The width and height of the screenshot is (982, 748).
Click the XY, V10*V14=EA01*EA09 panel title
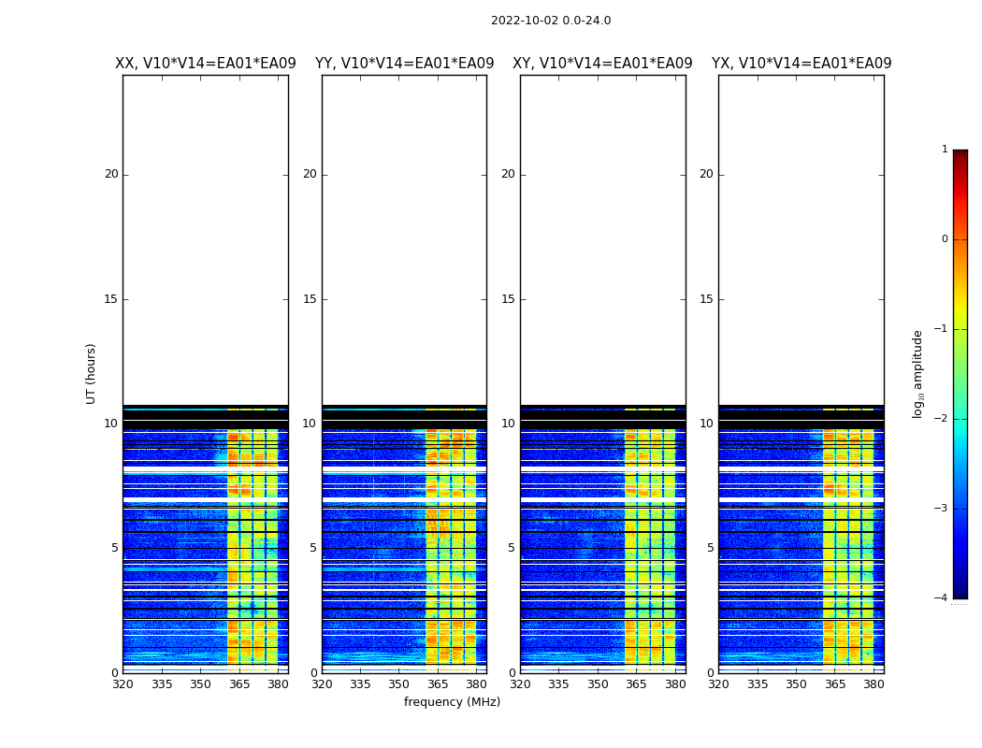[602, 64]
